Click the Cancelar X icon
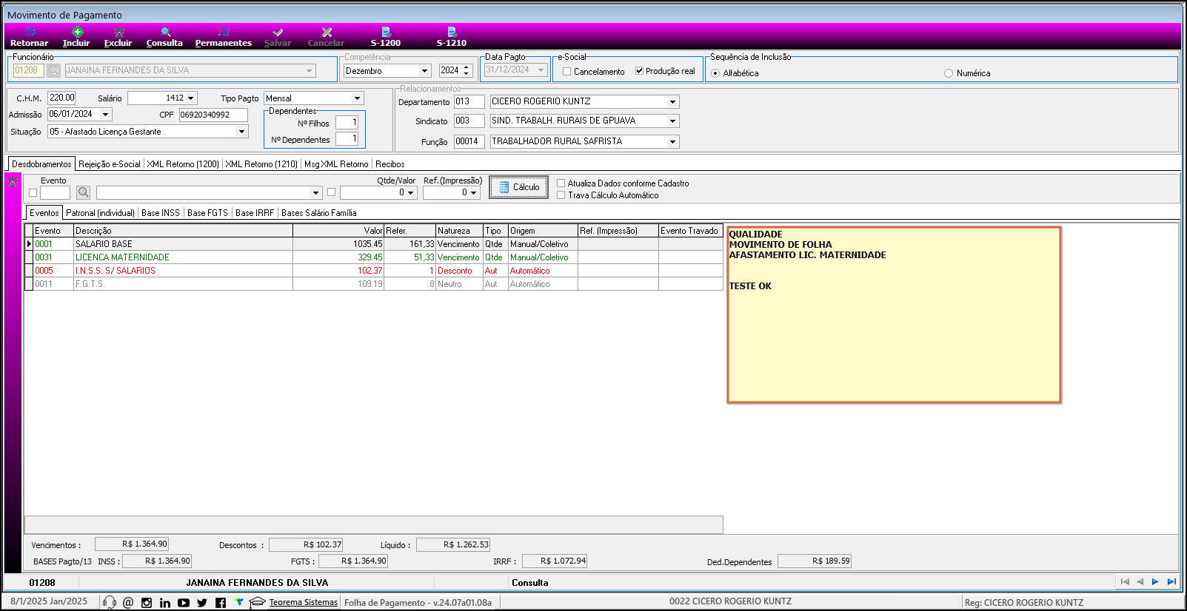The width and height of the screenshot is (1187, 611). tap(327, 33)
